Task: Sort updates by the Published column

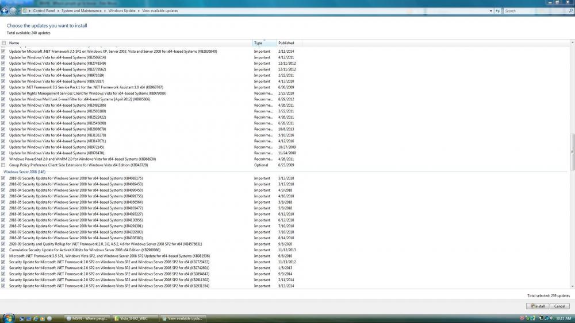Action: pyautogui.click(x=286, y=43)
